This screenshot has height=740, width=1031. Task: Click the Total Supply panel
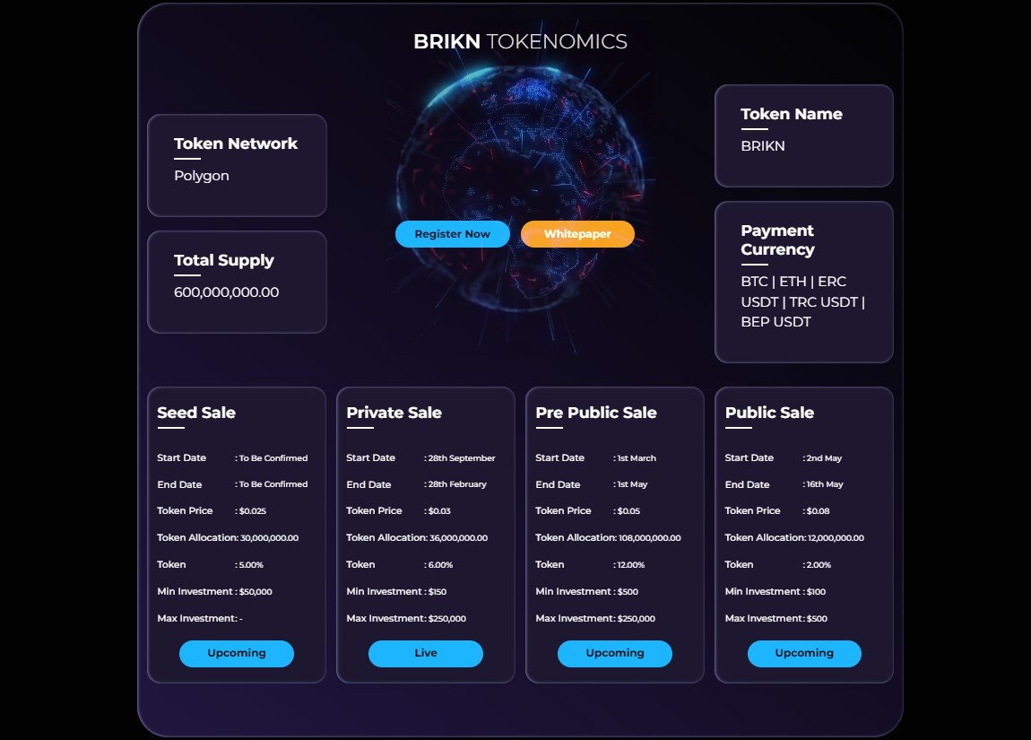[236, 281]
